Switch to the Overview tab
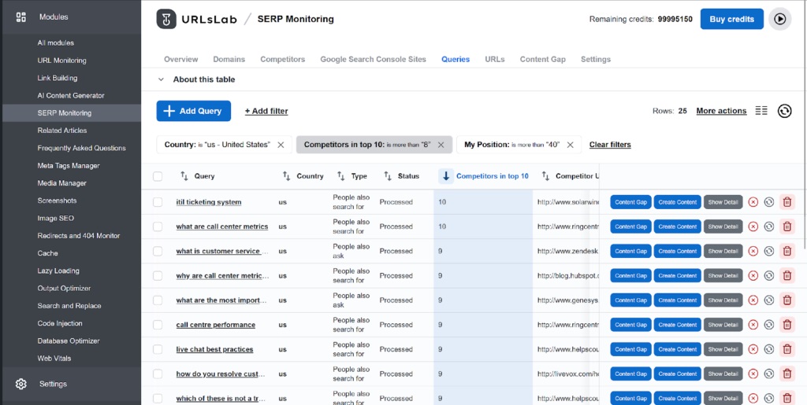The height and width of the screenshot is (405, 807). tap(180, 60)
